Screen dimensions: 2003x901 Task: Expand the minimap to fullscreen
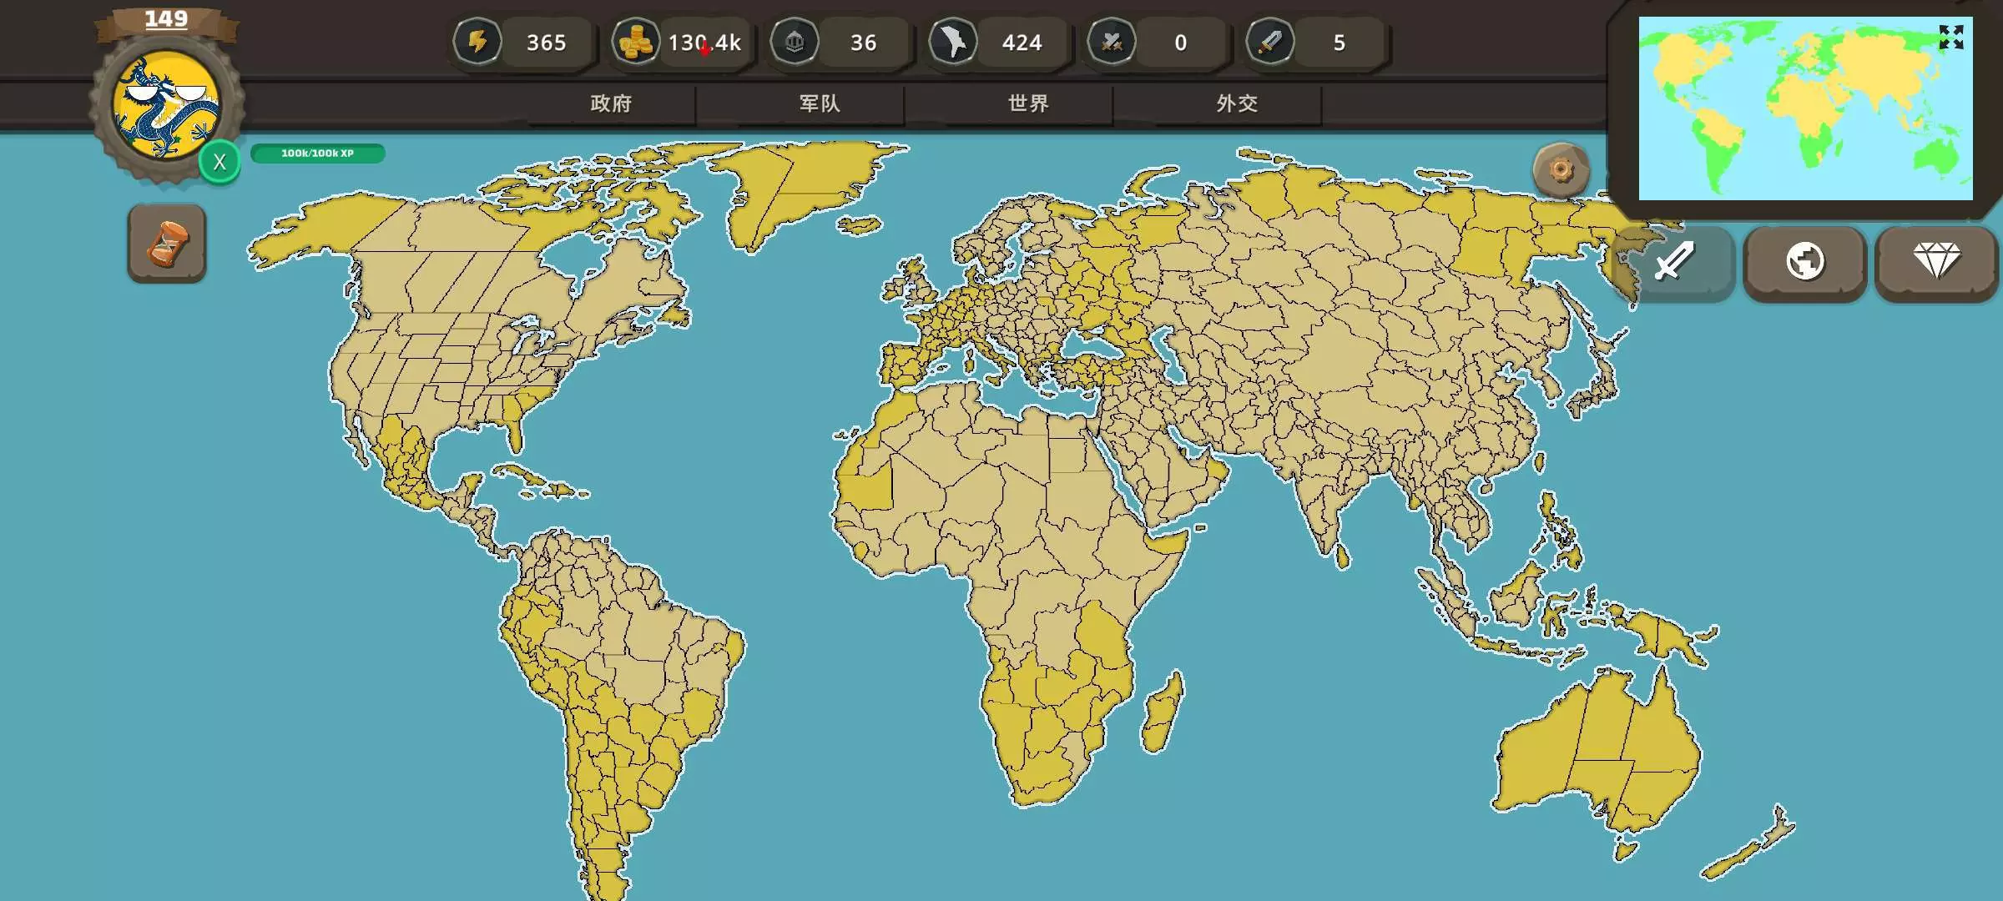pyautogui.click(x=1951, y=37)
